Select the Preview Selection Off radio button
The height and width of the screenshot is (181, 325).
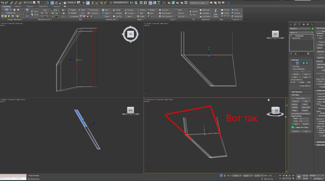(291, 82)
